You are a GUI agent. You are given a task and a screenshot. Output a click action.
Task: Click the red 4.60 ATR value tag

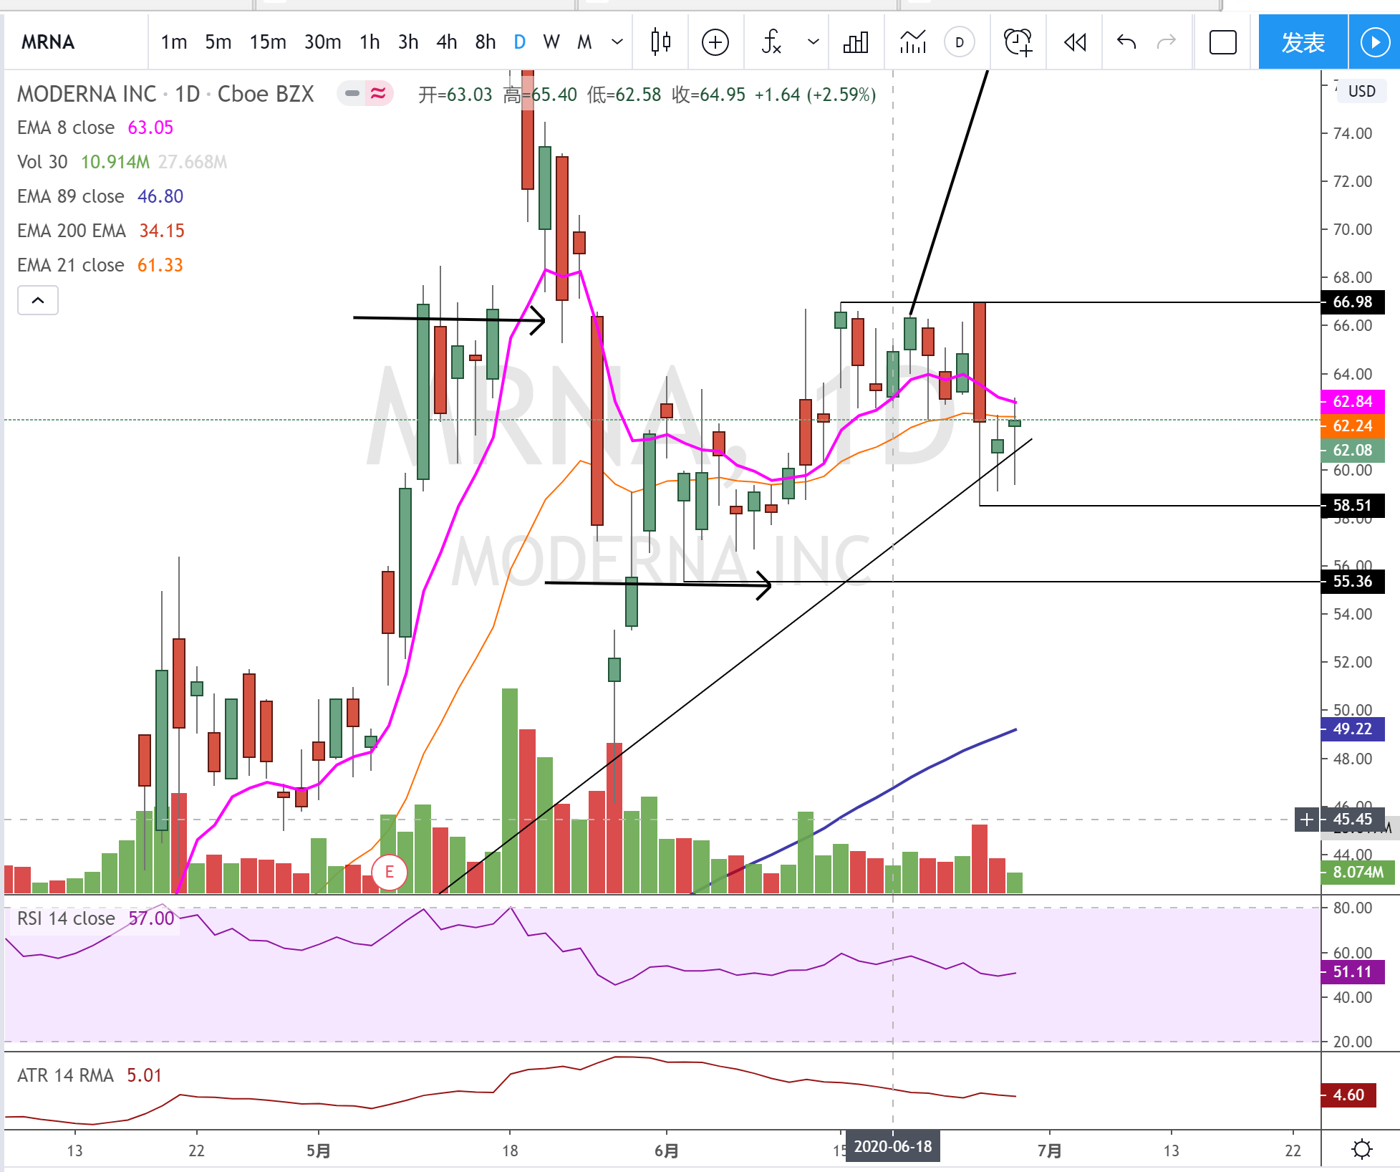[1348, 1095]
